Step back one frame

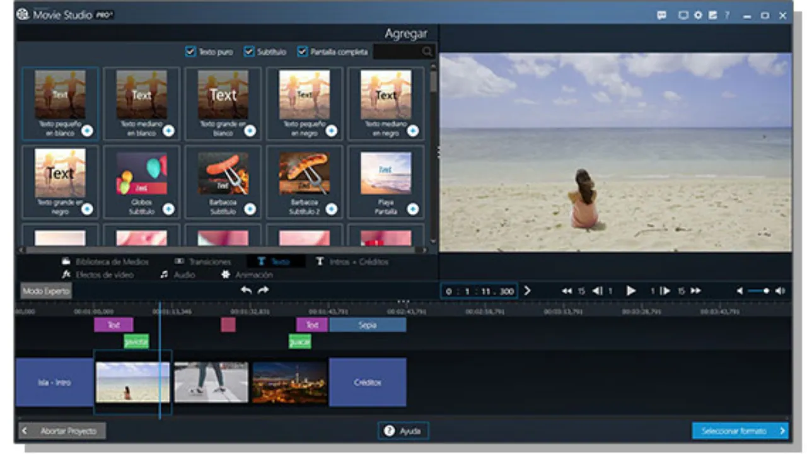(x=597, y=291)
